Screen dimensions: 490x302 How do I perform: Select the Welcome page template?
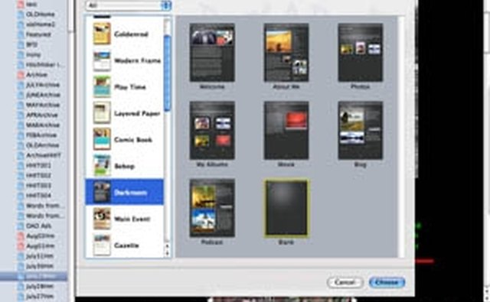pyautogui.click(x=212, y=53)
